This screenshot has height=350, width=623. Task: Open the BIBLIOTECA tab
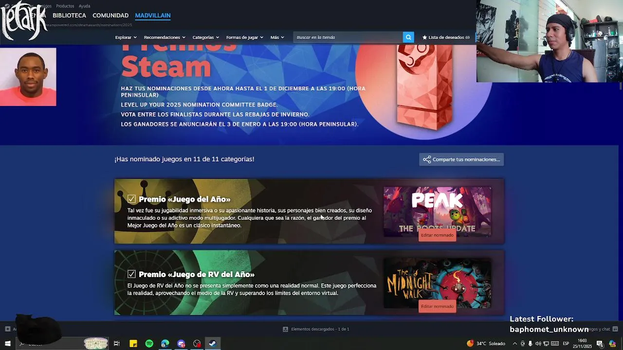tap(69, 16)
